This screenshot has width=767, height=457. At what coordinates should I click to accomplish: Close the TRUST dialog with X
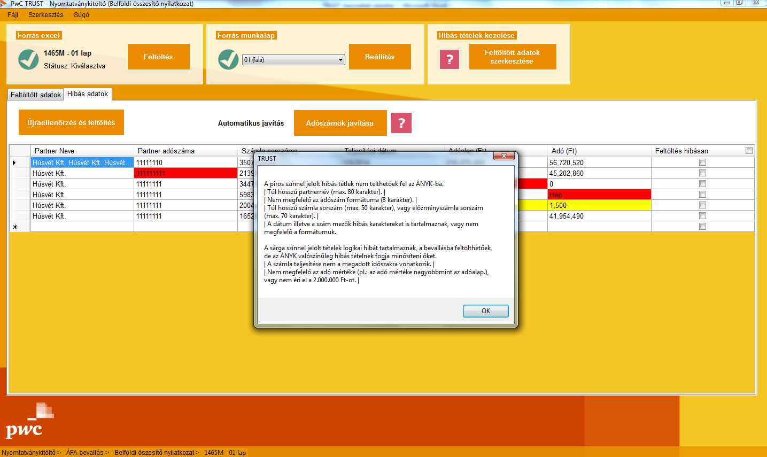click(x=504, y=156)
